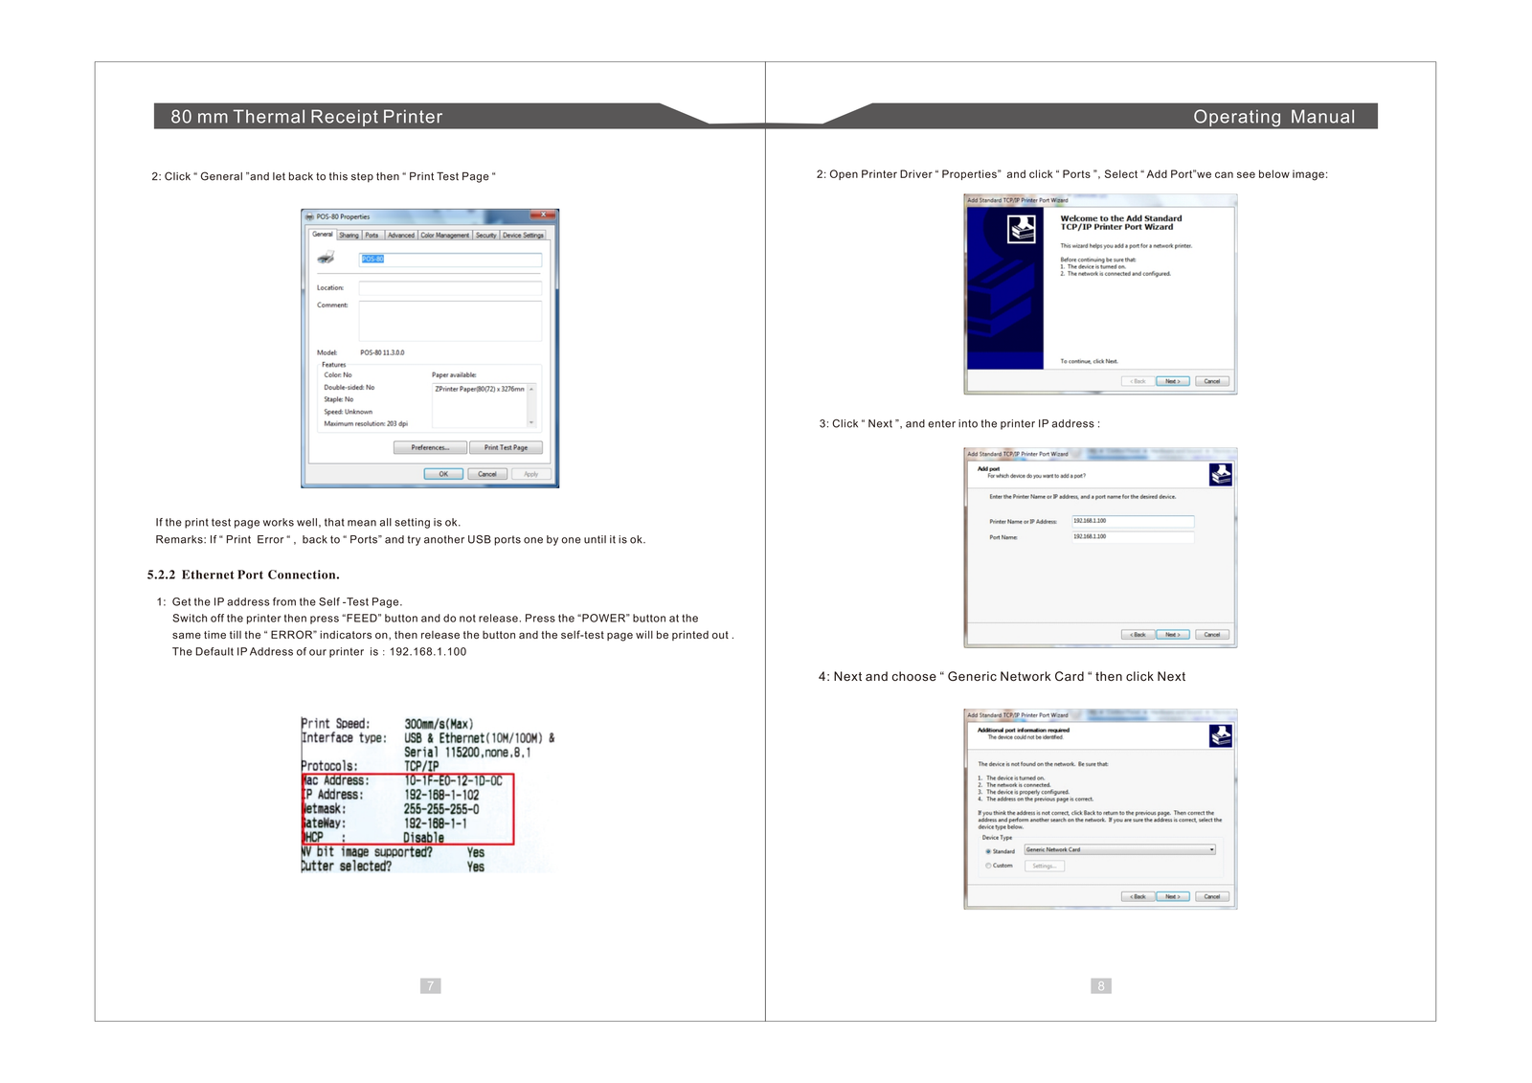This screenshot has height=1083, width=1532.
Task: Click OK in POS-80 Properties
Action: pos(443,474)
